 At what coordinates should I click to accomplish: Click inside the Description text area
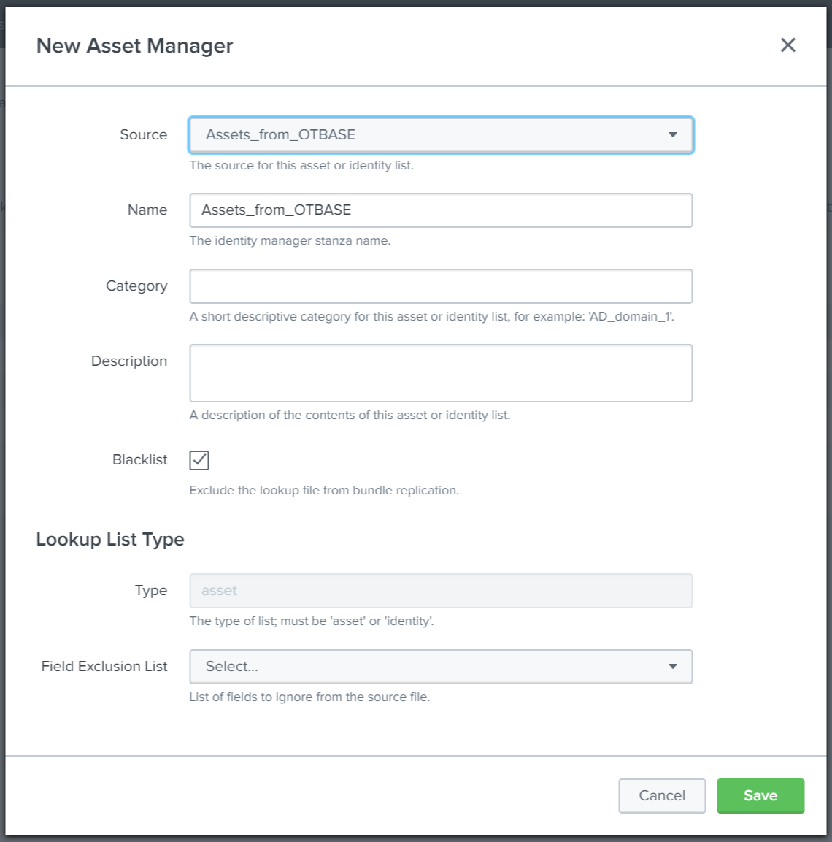(x=441, y=373)
